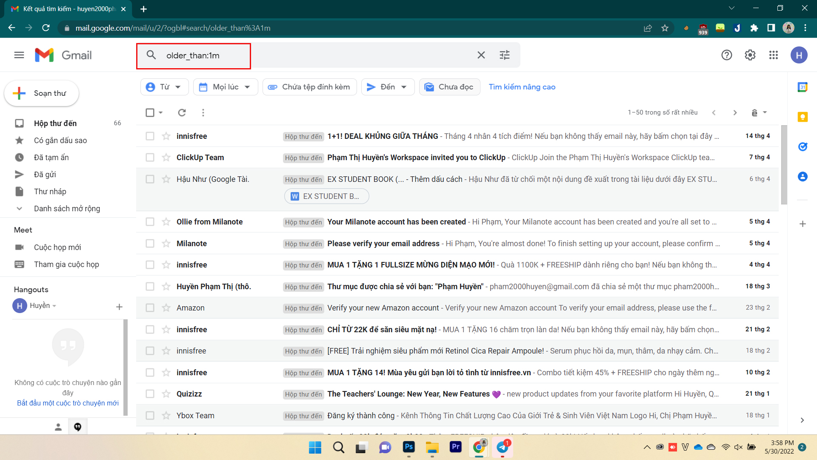
Task: Start a new Hangouts conversation plus
Action: pyautogui.click(x=119, y=307)
